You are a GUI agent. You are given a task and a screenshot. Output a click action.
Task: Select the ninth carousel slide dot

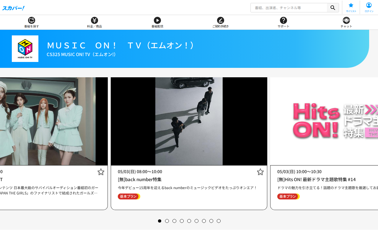(219, 221)
